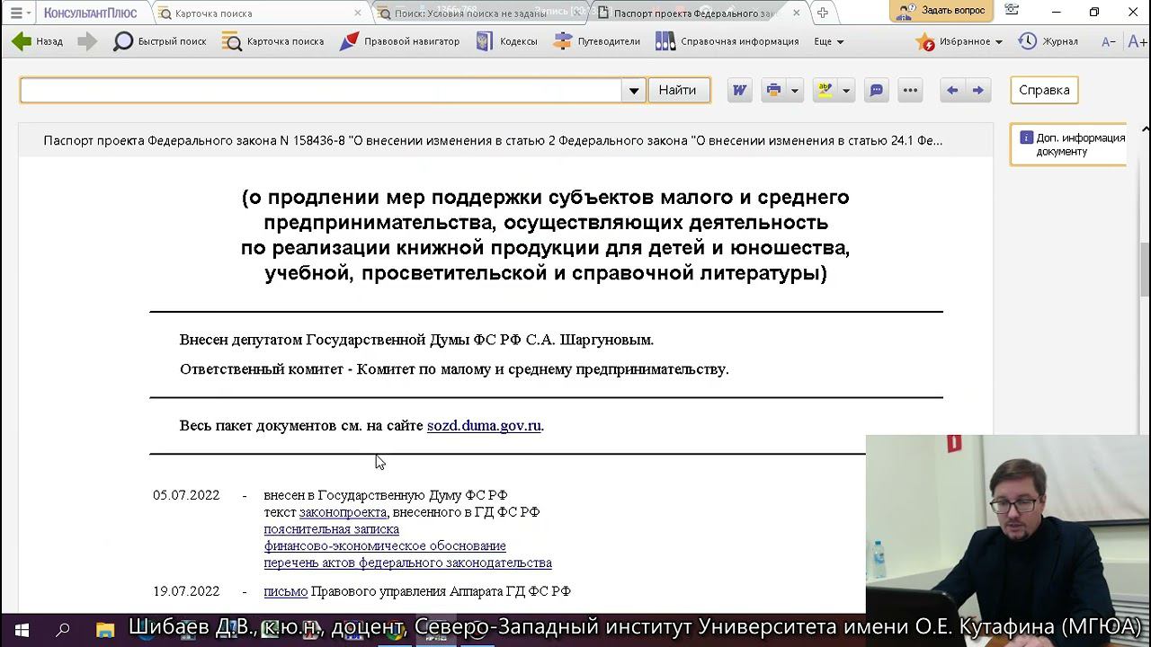Add a comment with the speech bubble icon
1151x647 pixels.
point(876,90)
